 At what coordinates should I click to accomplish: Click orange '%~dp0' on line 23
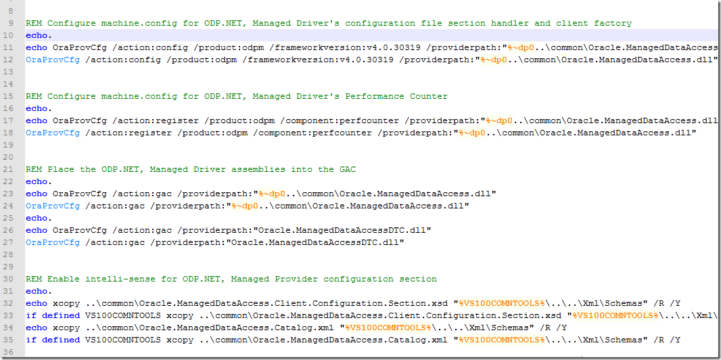[272, 194]
